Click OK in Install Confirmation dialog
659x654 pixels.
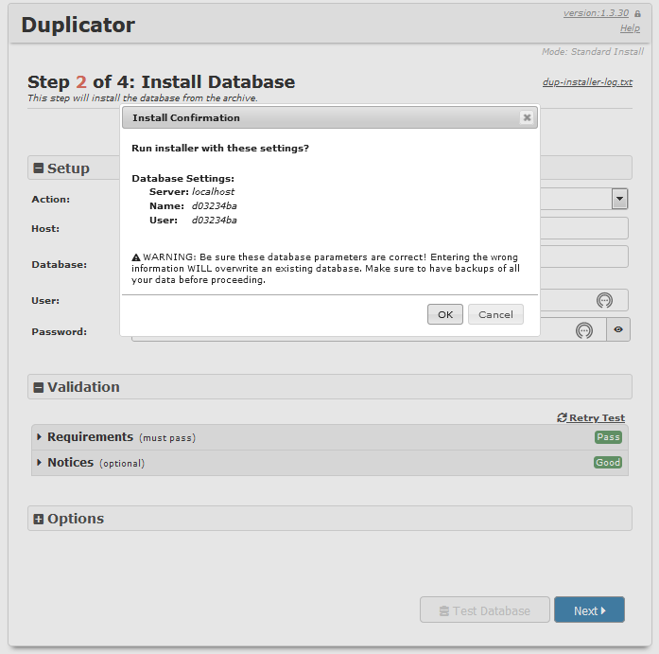click(x=445, y=314)
